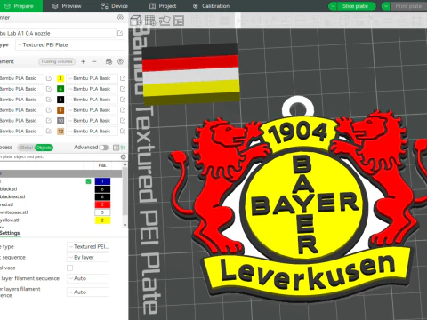This screenshot has width=427, height=320.
Task: Click yellow filament swatch 2
Action: tap(60, 78)
